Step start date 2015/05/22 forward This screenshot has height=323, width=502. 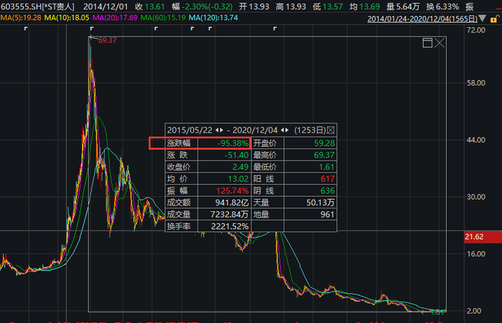221,130
